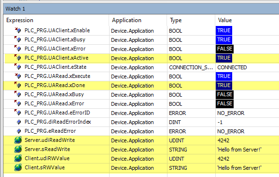
Task: Click the Type column header
Action: 191,20
